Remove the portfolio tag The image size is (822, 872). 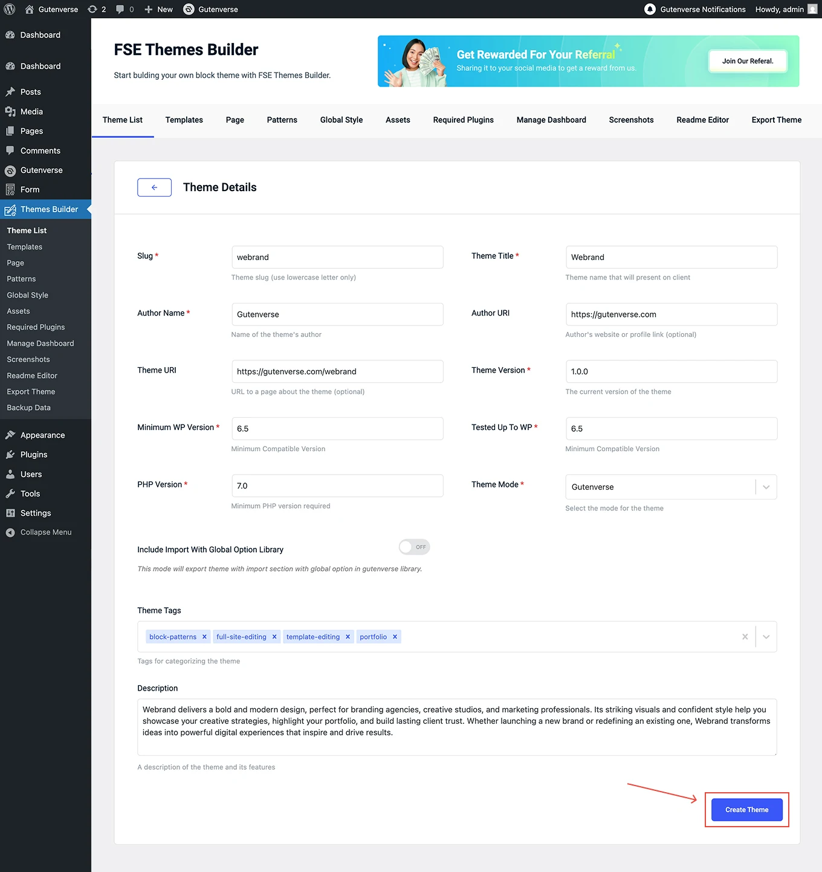[395, 637]
